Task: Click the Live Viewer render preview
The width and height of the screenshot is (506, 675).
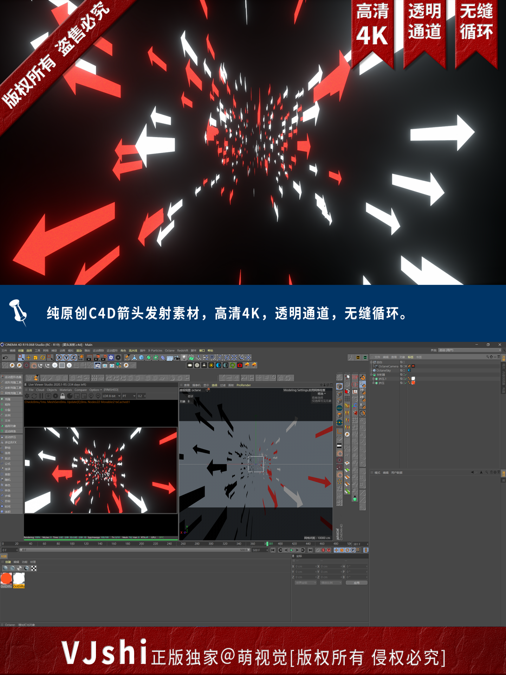Action: pyautogui.click(x=100, y=470)
